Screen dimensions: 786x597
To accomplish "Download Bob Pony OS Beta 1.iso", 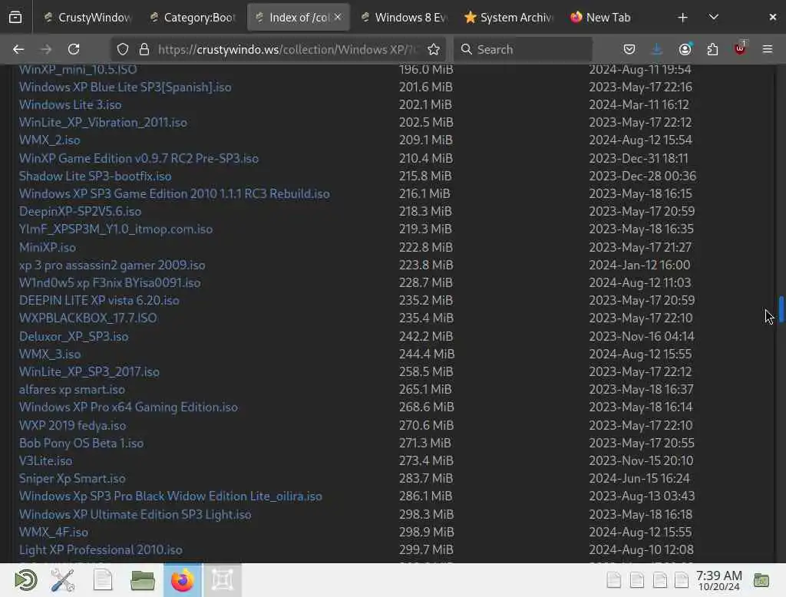I will 81,443.
